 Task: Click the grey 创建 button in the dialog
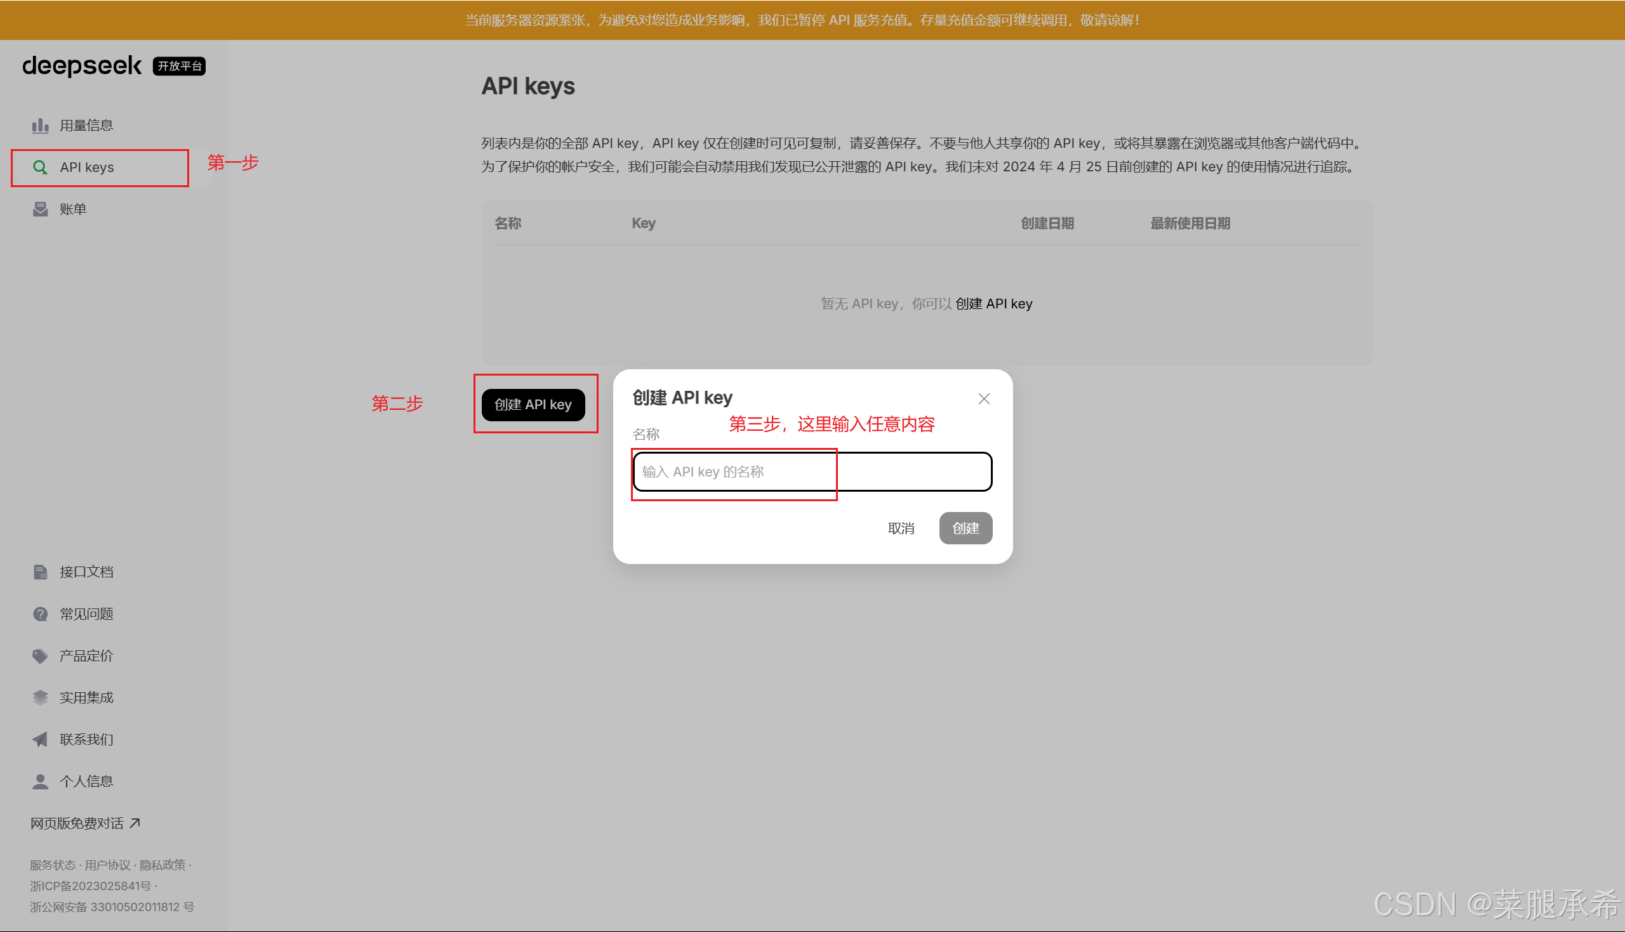coord(965,528)
